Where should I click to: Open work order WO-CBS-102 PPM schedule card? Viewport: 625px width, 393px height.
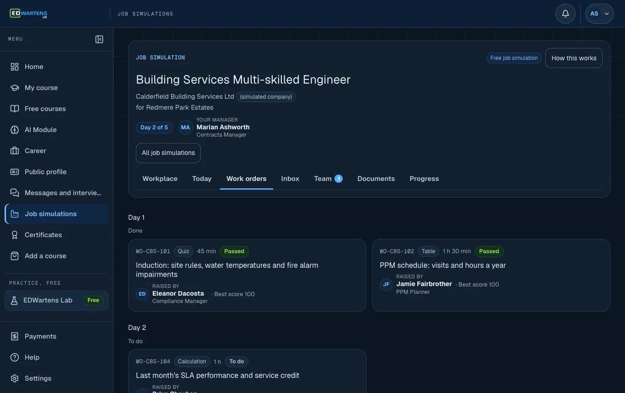(x=491, y=275)
